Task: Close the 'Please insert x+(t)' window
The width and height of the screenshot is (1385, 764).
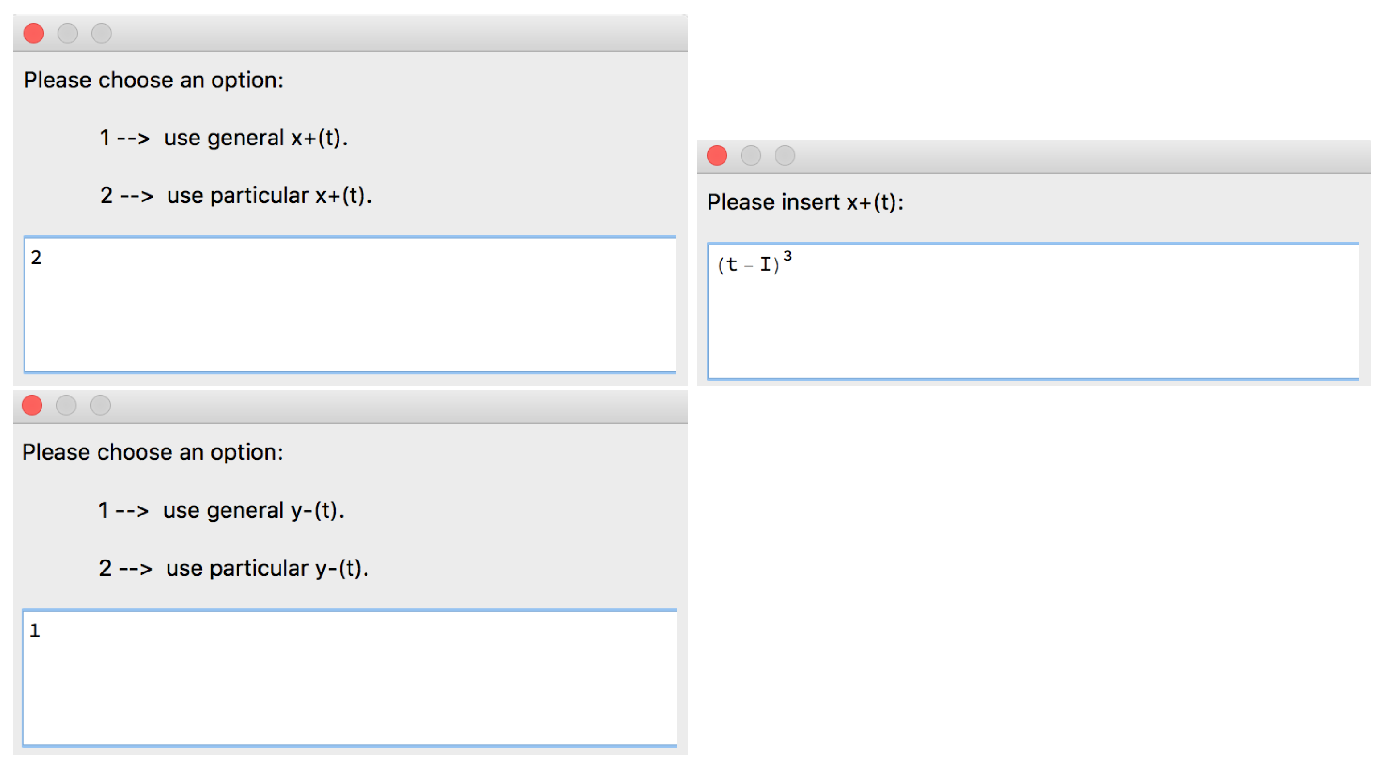Action: [717, 156]
